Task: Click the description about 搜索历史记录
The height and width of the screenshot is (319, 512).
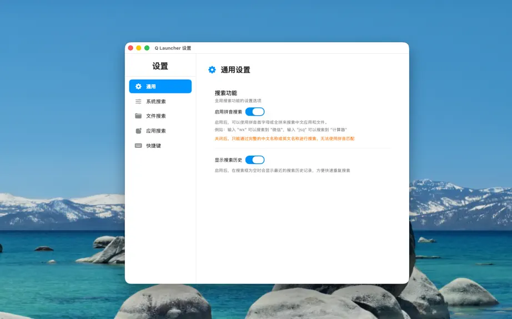Action: click(283, 171)
